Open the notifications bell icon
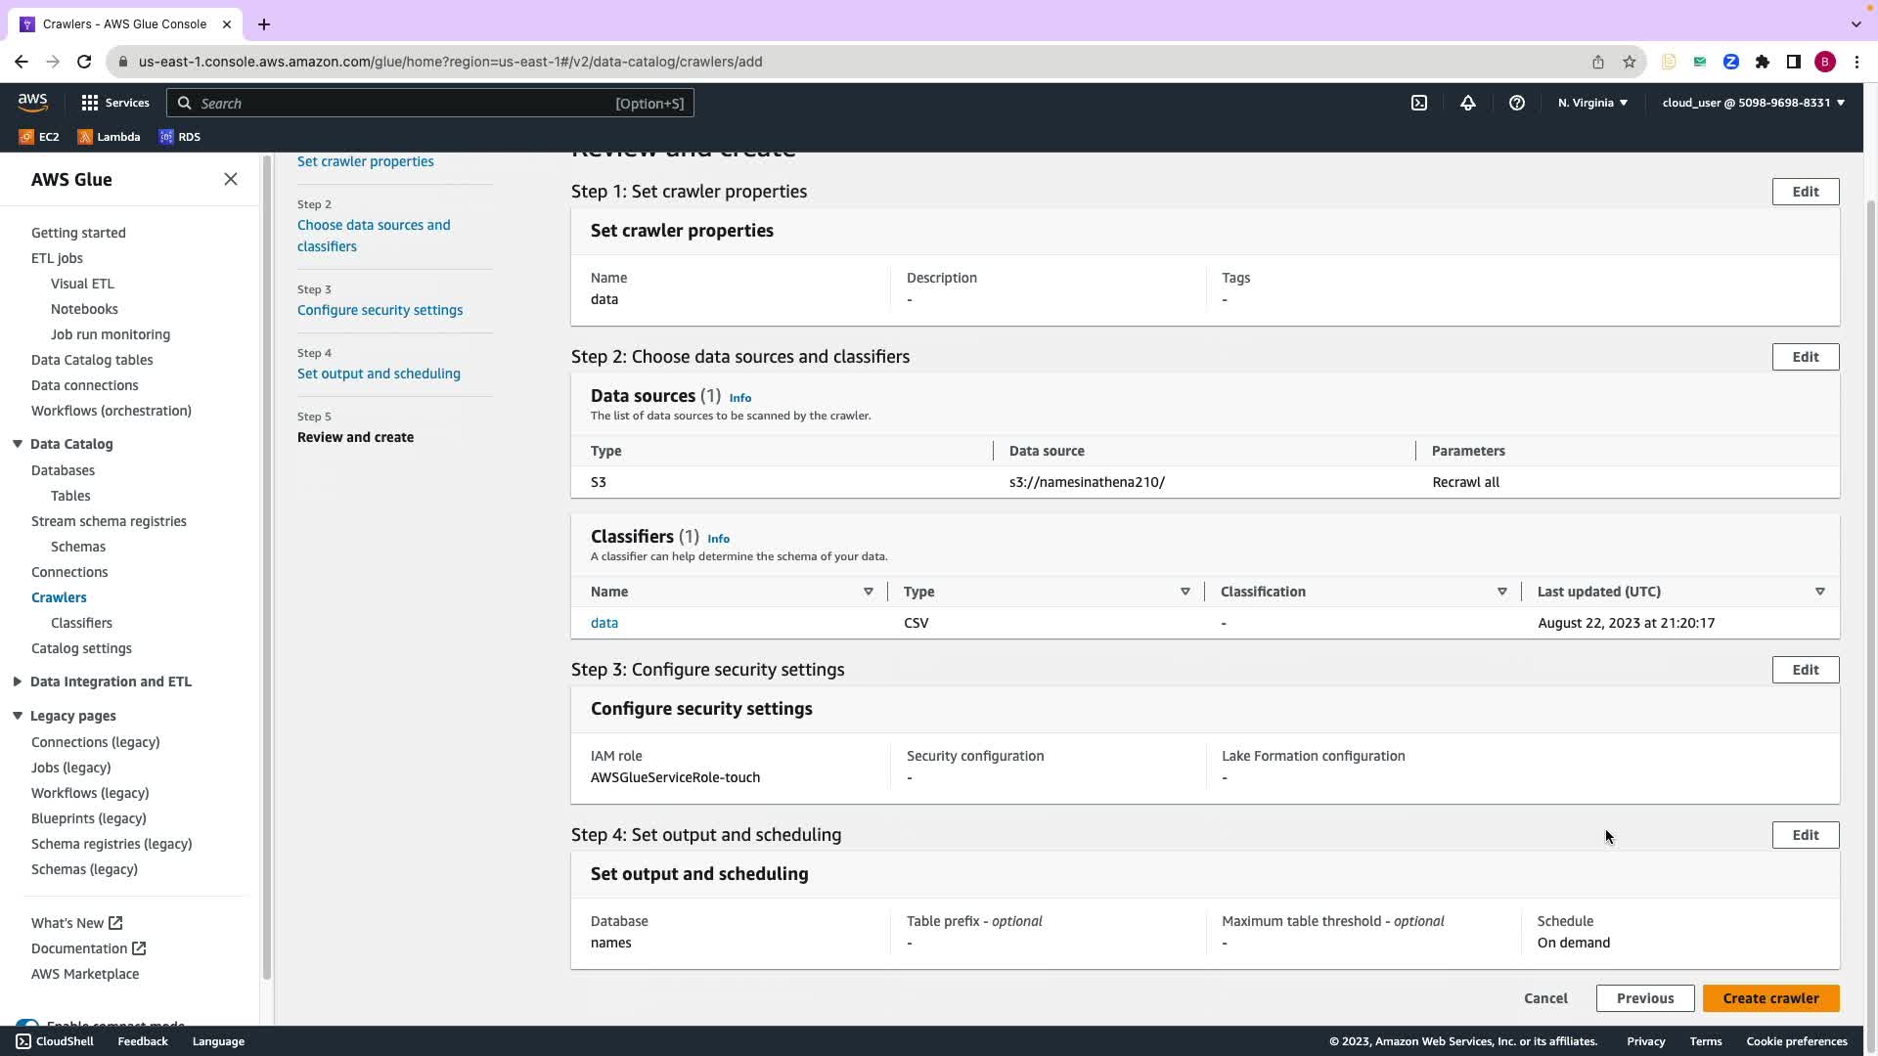Screen dimensions: 1878x1056 tap(1467, 103)
